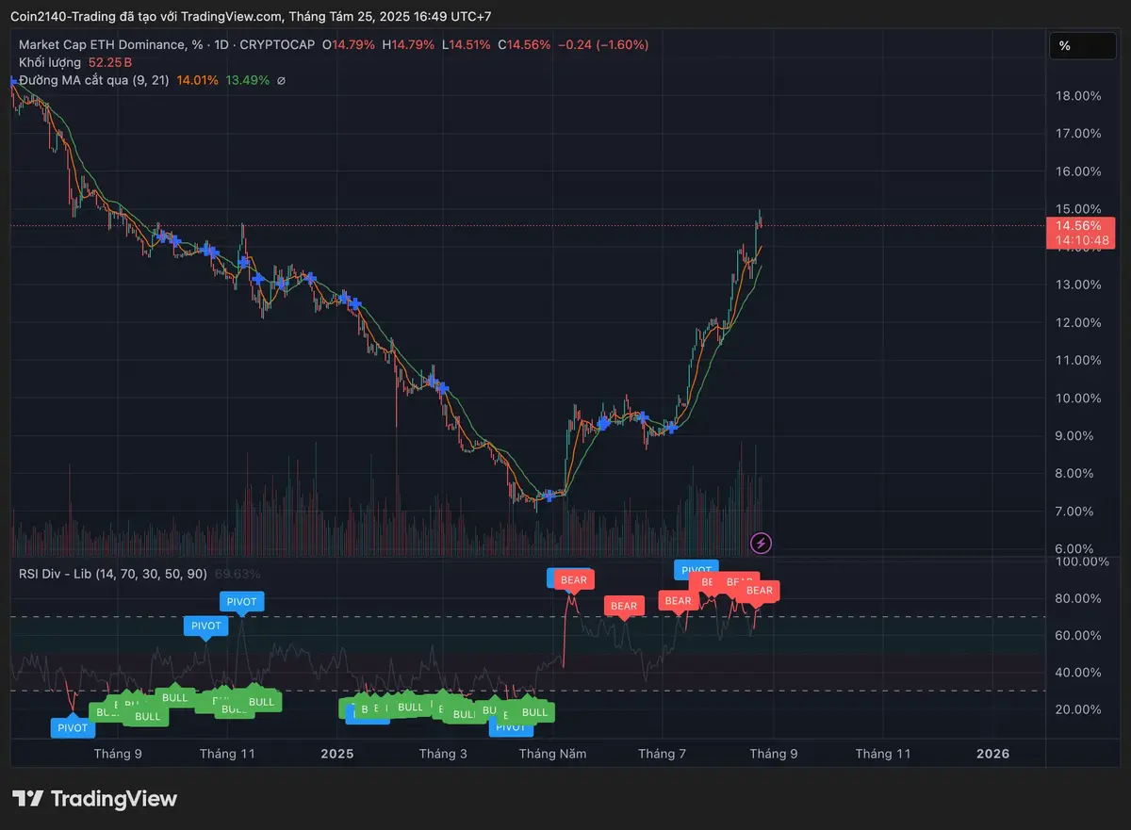Click the blue cross marker near the 7.00% chart low
This screenshot has height=830, width=1131.
(549, 496)
